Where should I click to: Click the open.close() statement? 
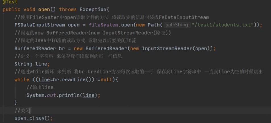pos(34,118)
